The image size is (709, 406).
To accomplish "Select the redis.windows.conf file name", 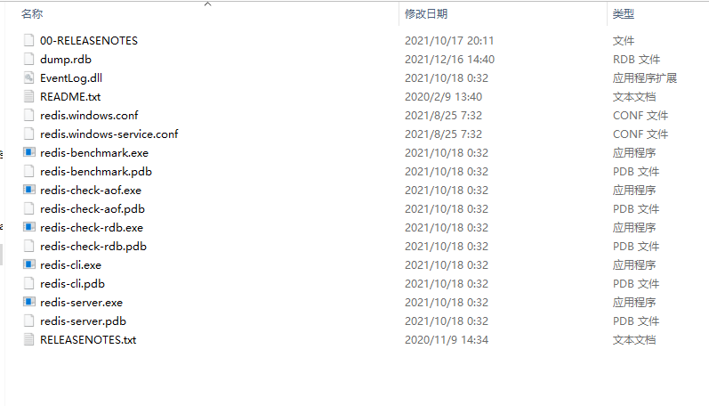I will [89, 116].
